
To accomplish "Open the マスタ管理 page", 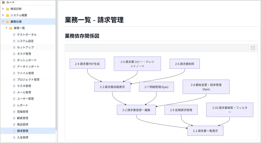I will (24, 86).
